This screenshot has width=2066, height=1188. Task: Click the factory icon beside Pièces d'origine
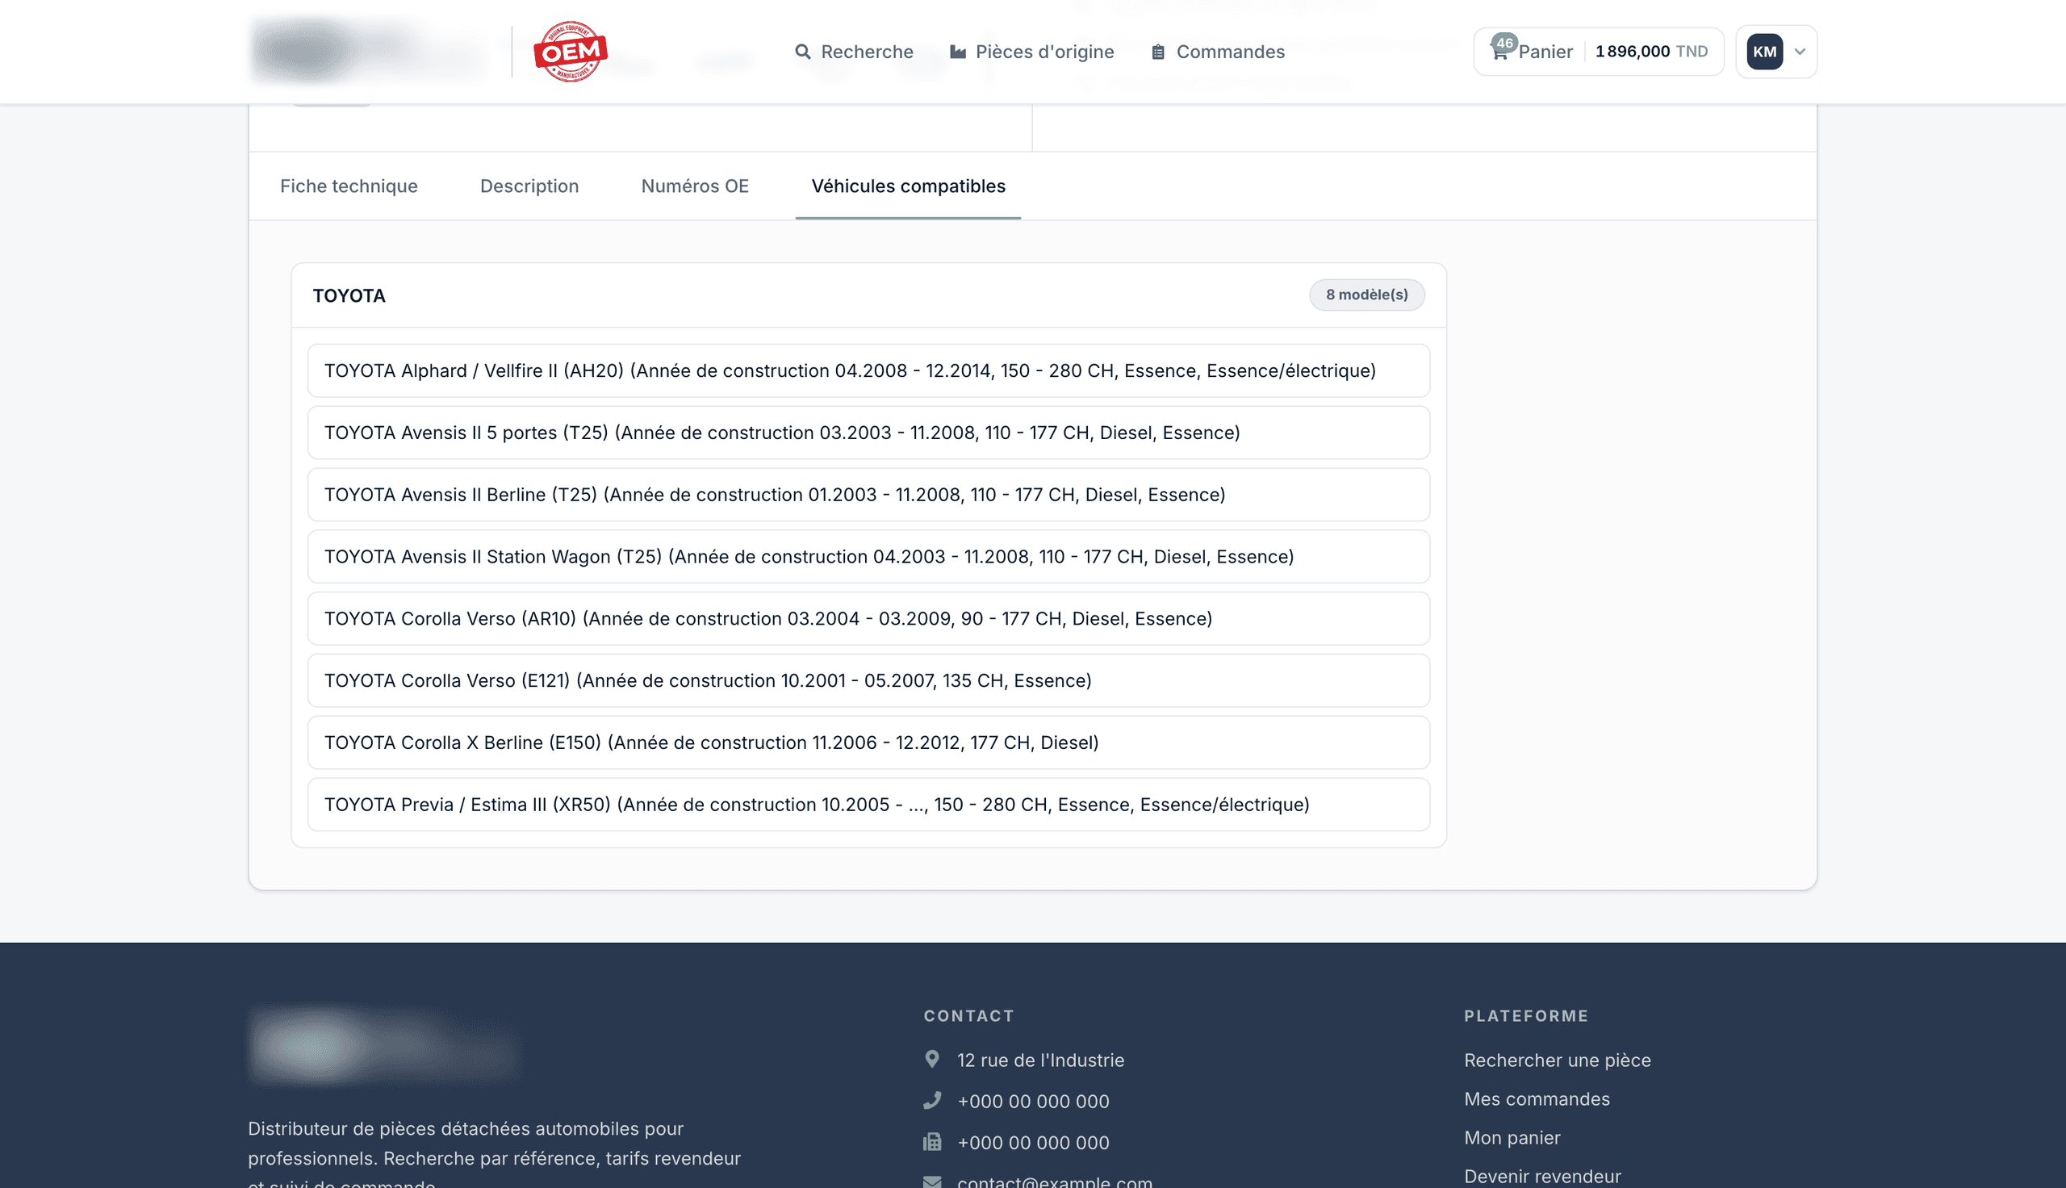tap(959, 52)
